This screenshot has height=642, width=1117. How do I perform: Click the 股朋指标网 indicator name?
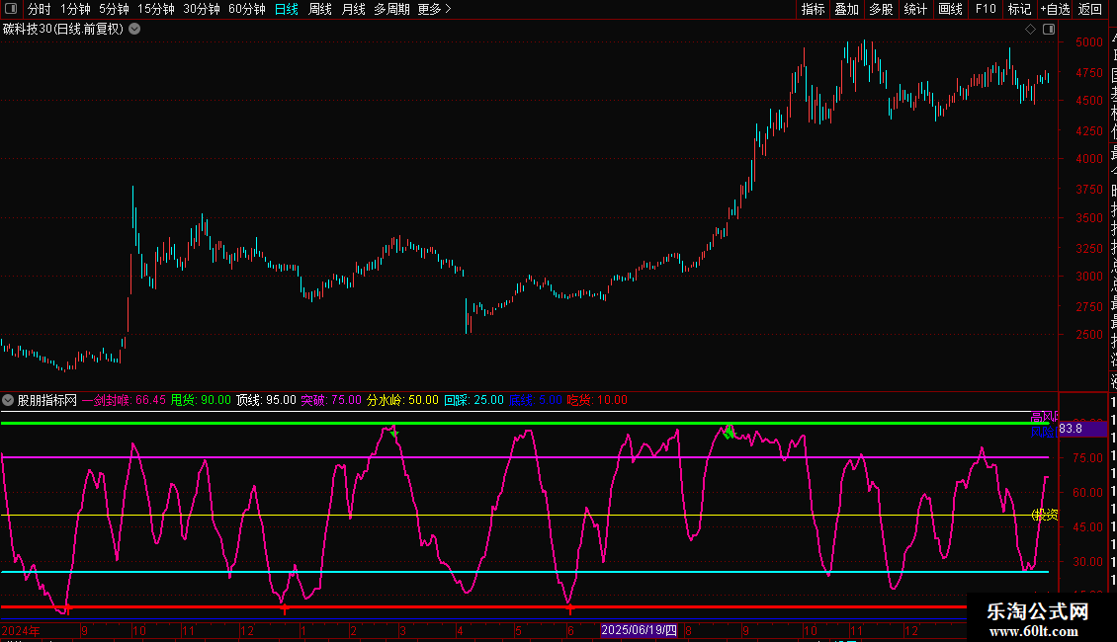[x=47, y=400]
